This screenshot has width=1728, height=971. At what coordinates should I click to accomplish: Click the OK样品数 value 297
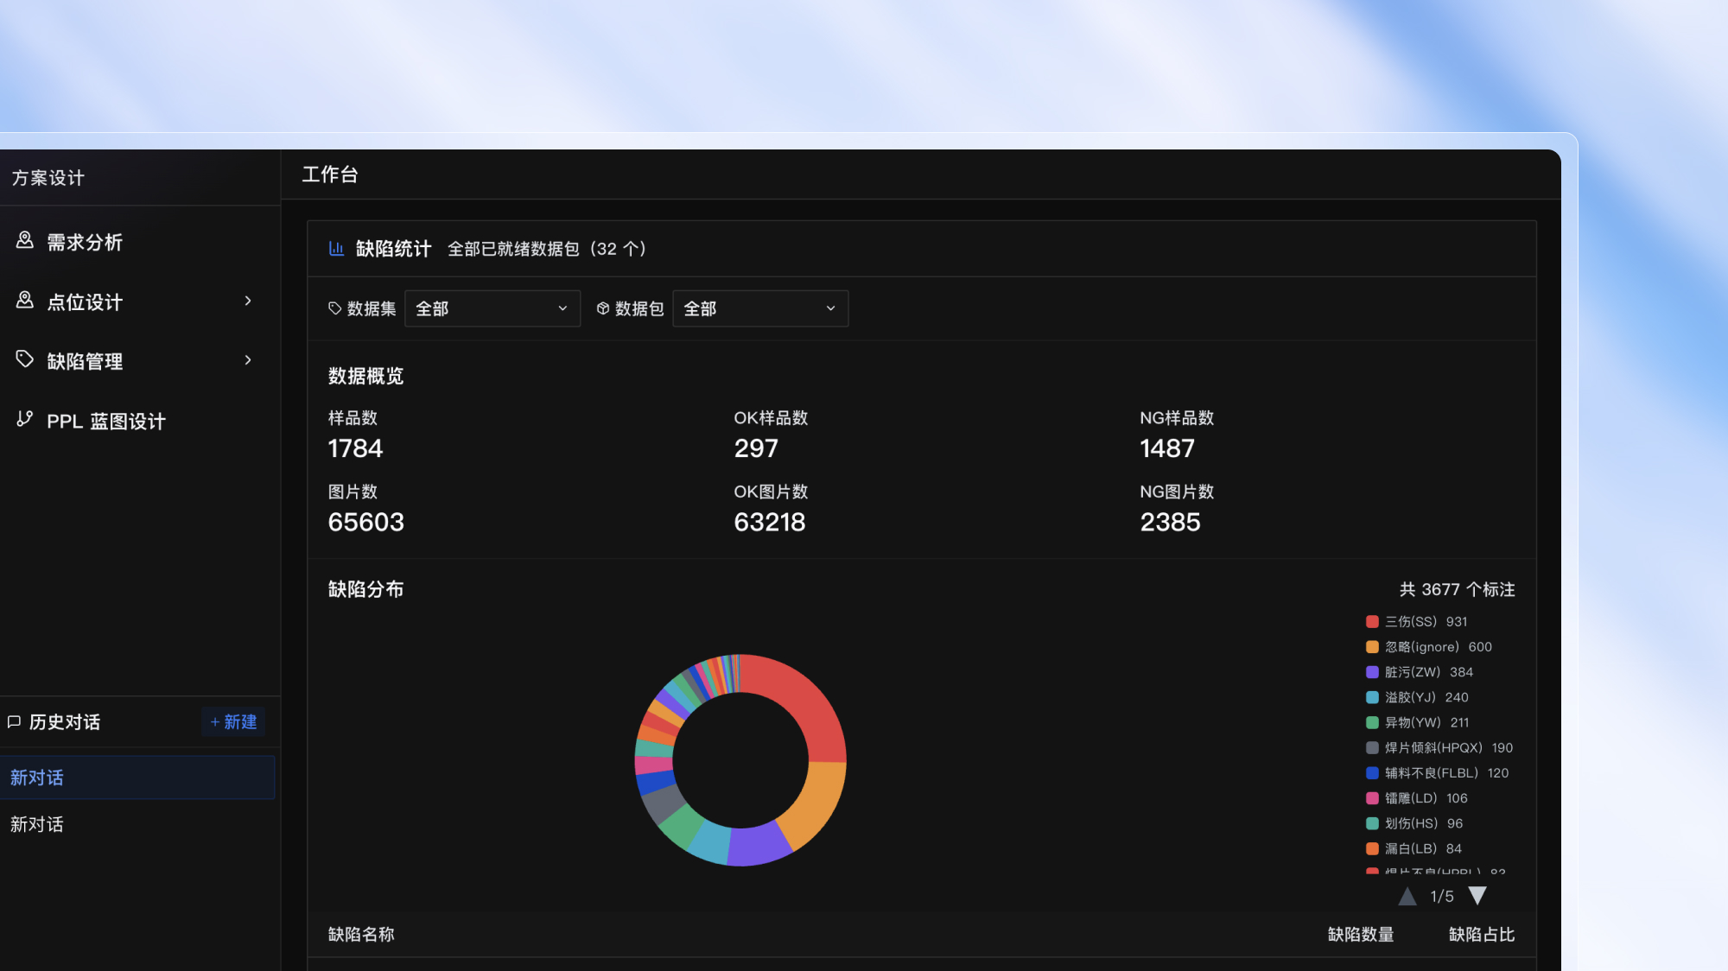pos(756,448)
